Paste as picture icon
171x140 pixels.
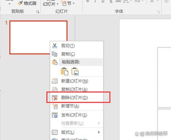point(75,71)
